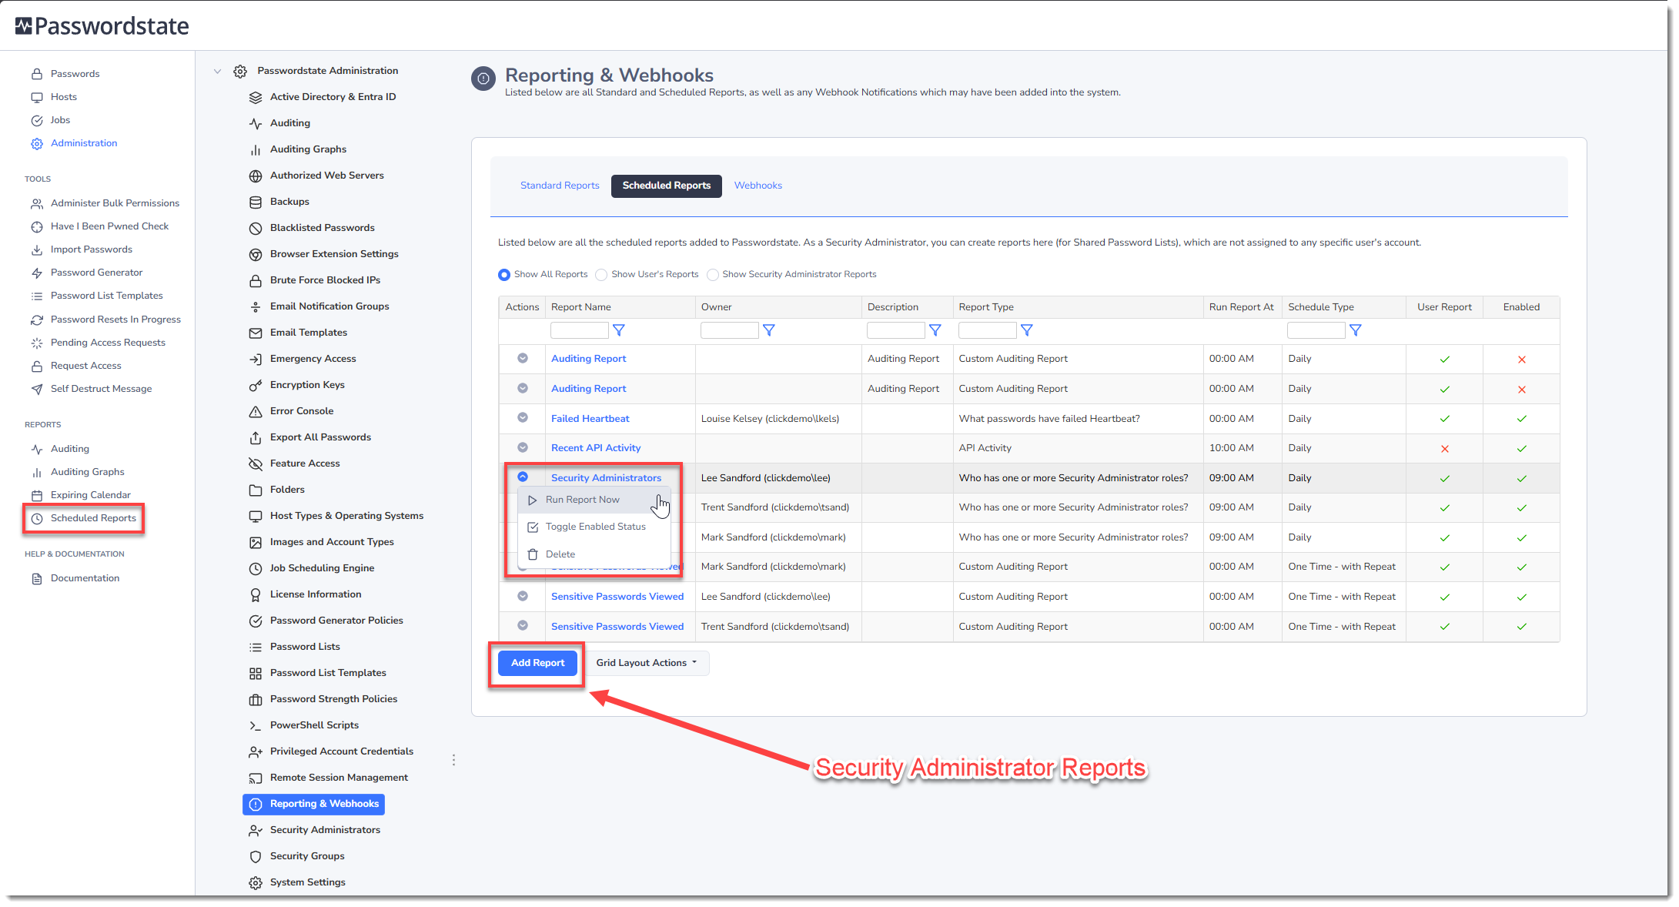Click the Active Directory & Entra ID layers icon
The image size is (1679, 907).
pyautogui.click(x=256, y=97)
